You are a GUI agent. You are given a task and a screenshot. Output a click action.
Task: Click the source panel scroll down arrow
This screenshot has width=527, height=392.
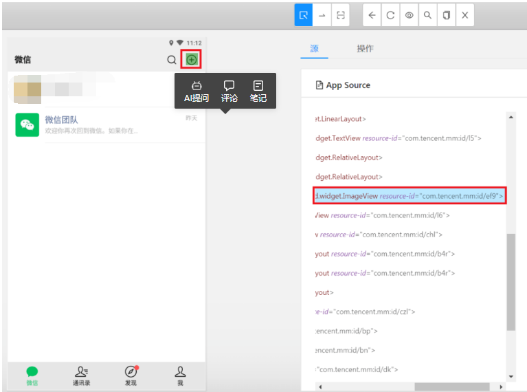click(x=511, y=376)
